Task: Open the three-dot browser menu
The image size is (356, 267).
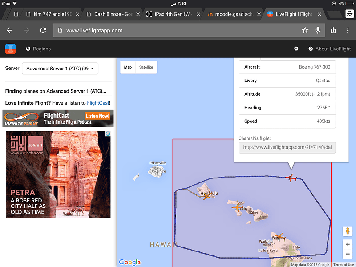Action: pos(348,30)
